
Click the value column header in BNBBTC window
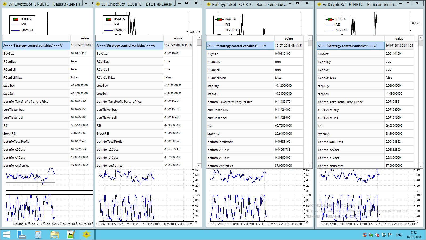tap(82, 38)
